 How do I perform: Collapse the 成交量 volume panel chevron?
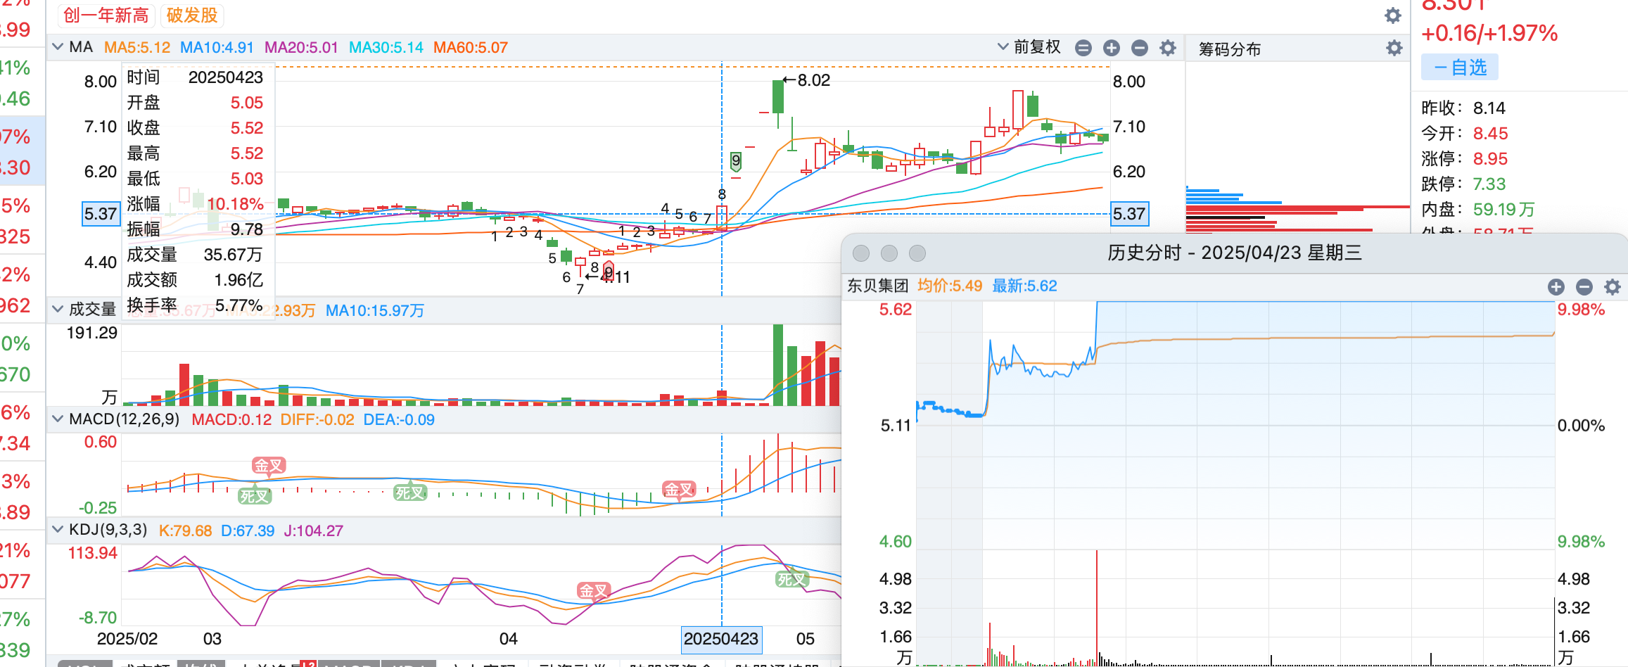pyautogui.click(x=58, y=309)
